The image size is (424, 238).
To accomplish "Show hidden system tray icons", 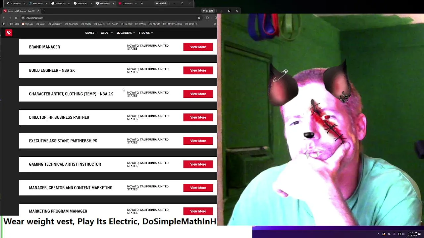I will click(x=378, y=234).
